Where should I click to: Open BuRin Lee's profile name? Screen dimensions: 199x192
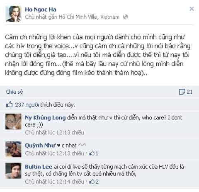[39, 167]
